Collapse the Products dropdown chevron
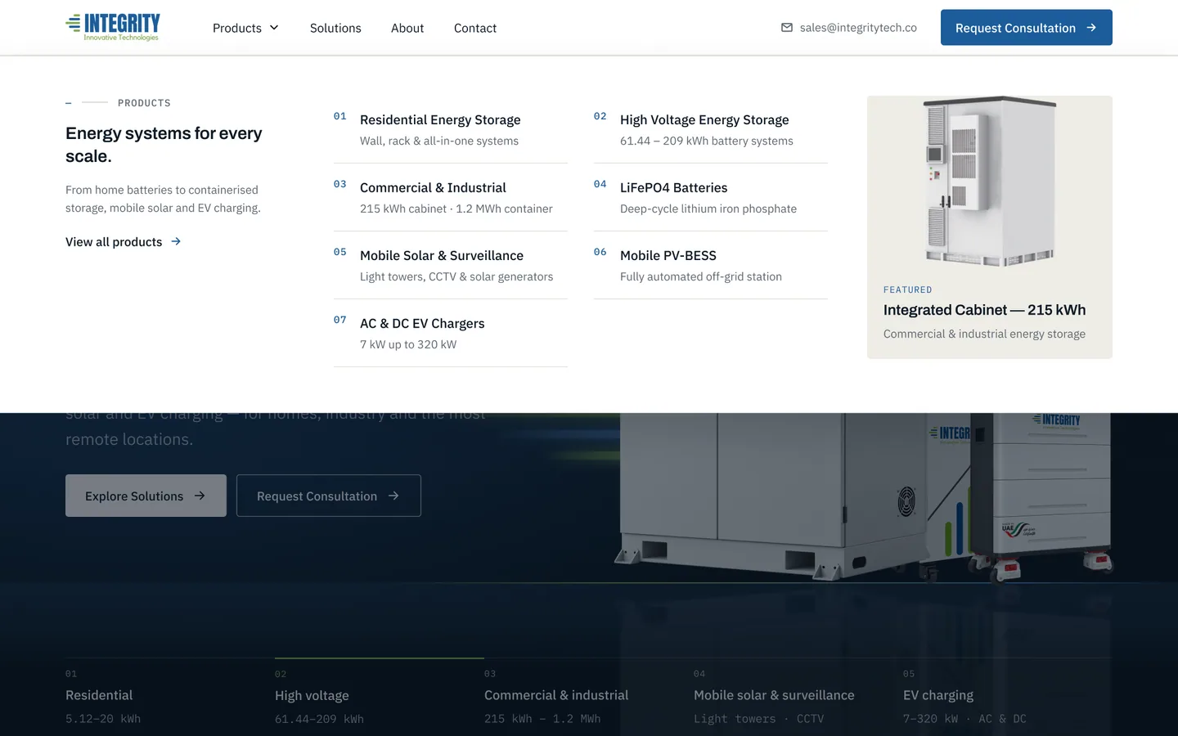Viewport: 1178px width, 736px height. point(274,28)
